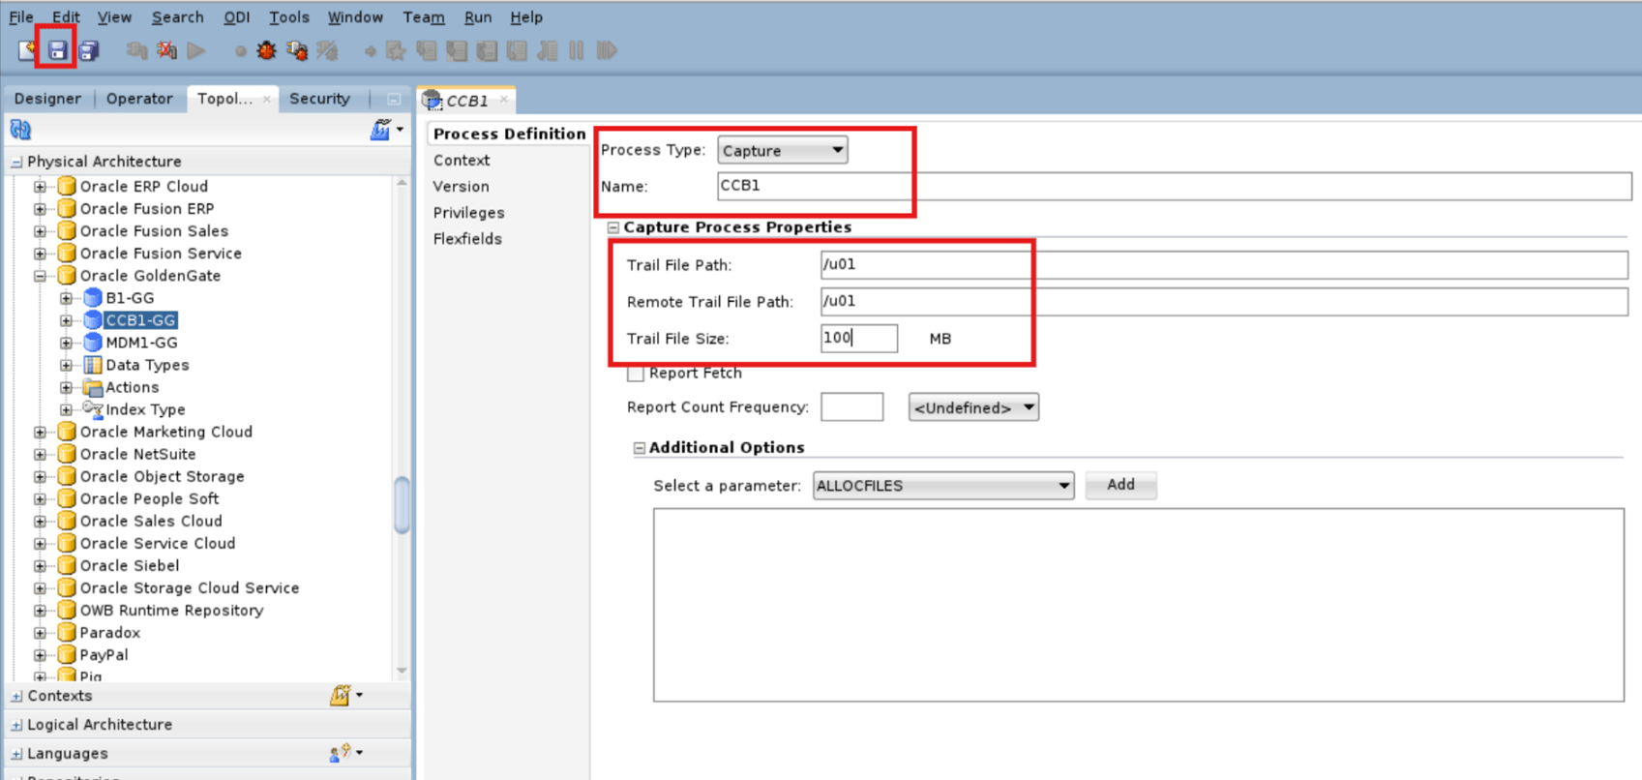This screenshot has width=1642, height=780.
Task: Click the star breakpoint toolbar icon
Action: (395, 50)
